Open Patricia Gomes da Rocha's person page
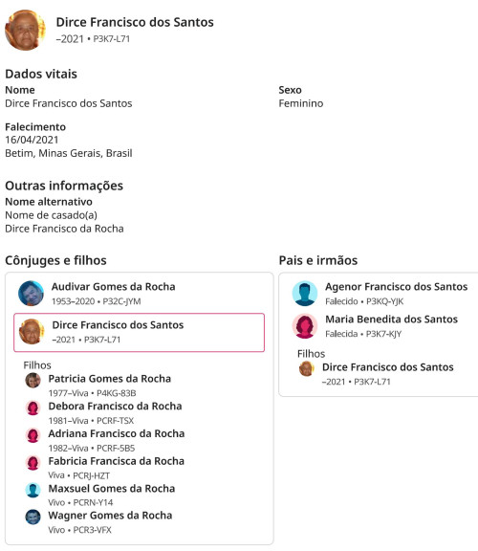Viewport: 478px width, 551px height. (x=110, y=379)
